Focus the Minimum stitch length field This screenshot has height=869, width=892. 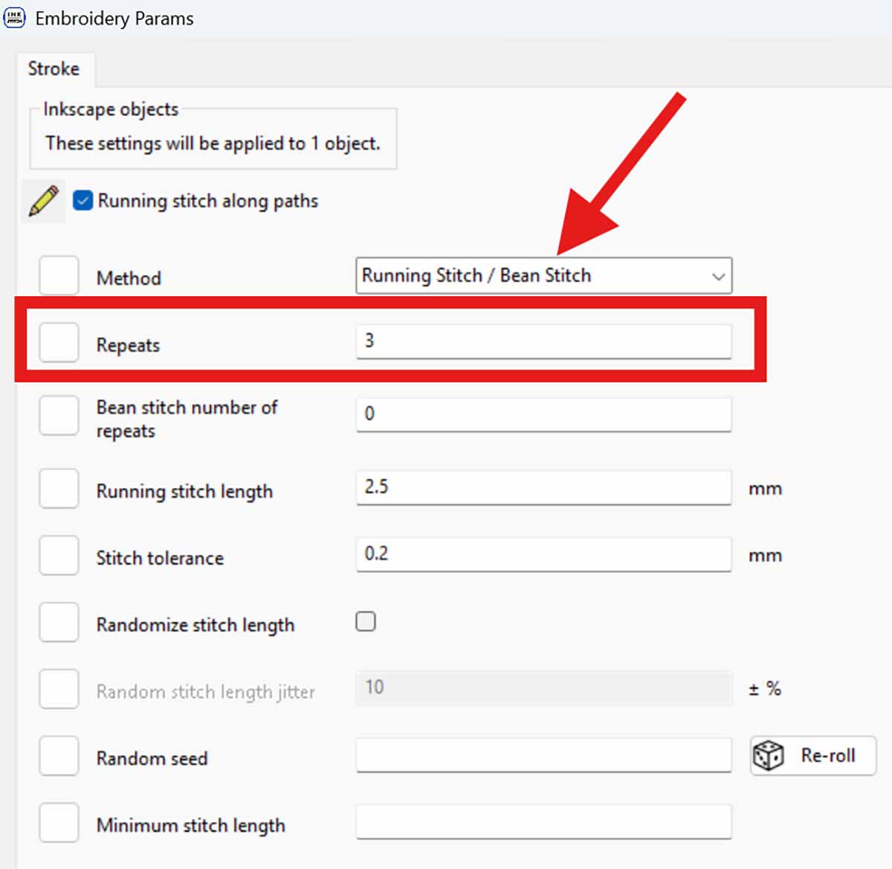(543, 822)
